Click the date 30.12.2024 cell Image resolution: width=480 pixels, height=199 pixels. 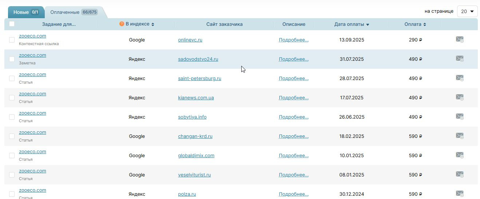pyautogui.click(x=352, y=194)
